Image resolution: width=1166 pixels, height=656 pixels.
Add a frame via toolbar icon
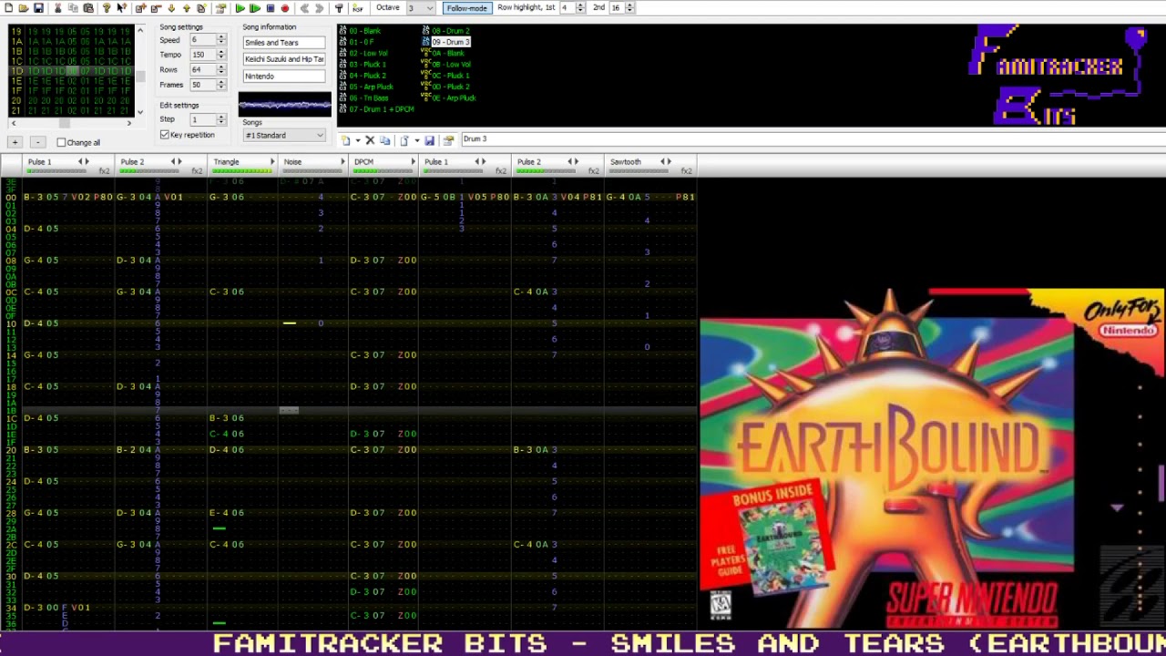(x=141, y=8)
